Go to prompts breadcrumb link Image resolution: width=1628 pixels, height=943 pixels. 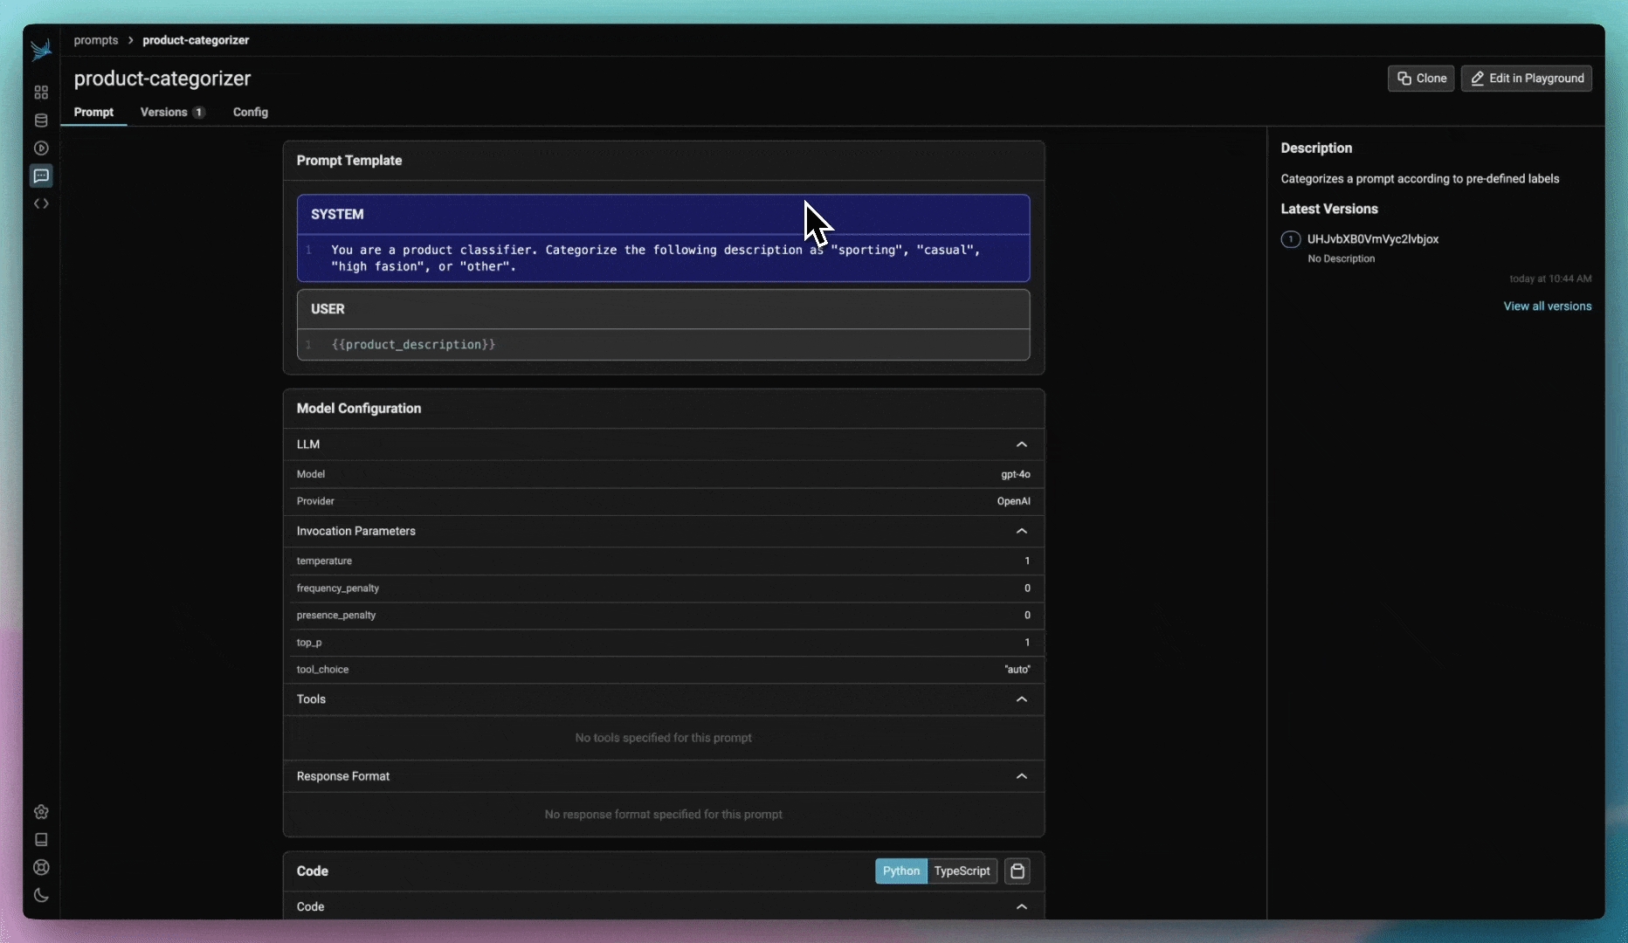(x=96, y=40)
